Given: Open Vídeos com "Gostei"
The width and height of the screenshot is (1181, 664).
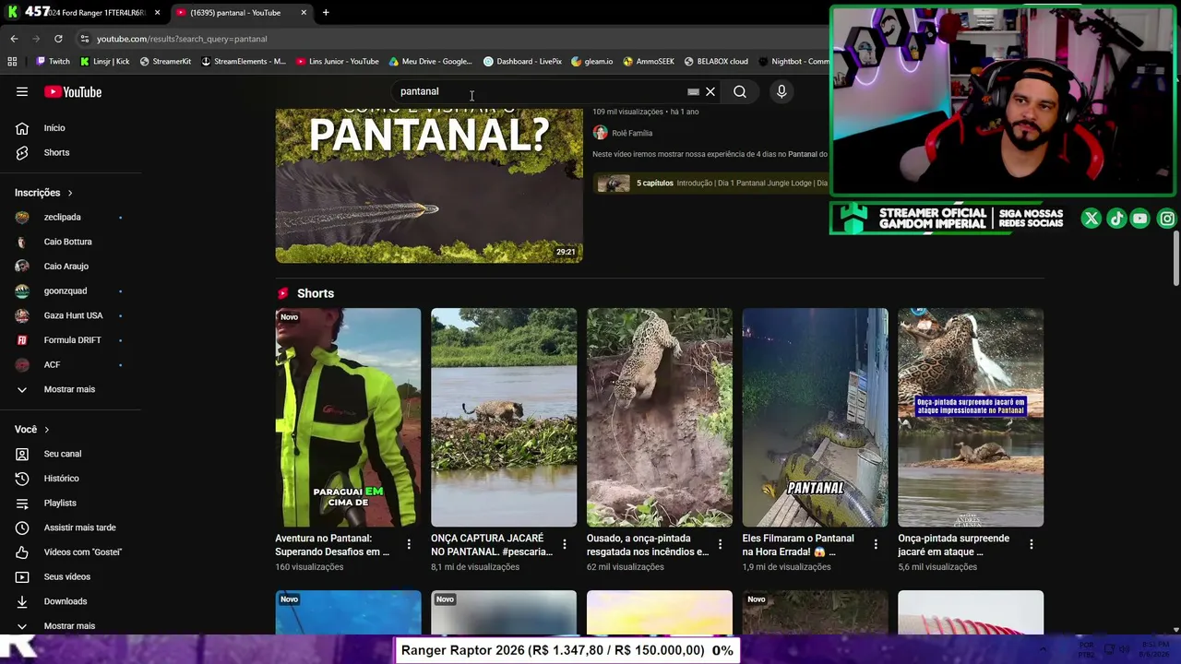Looking at the screenshot, I should point(71,552).
